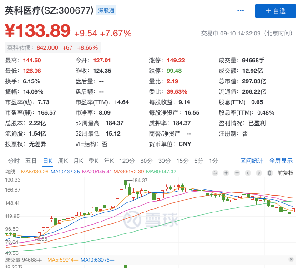Click the 流通值 value 206.22亿
The width and height of the screenshot is (303, 268).
254,91
